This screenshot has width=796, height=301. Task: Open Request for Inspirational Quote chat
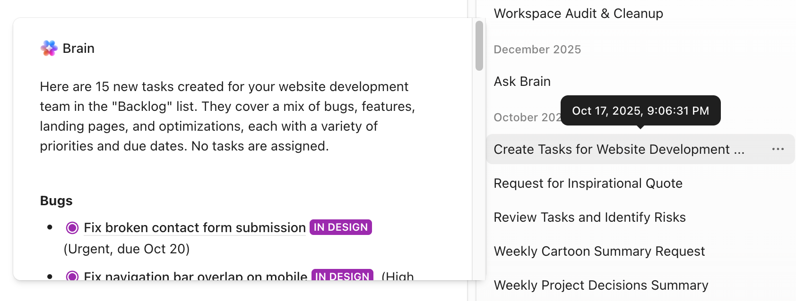[588, 184]
